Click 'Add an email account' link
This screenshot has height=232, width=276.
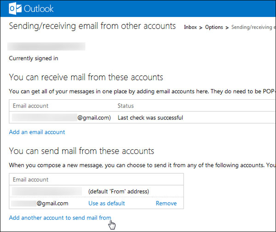click(x=37, y=132)
